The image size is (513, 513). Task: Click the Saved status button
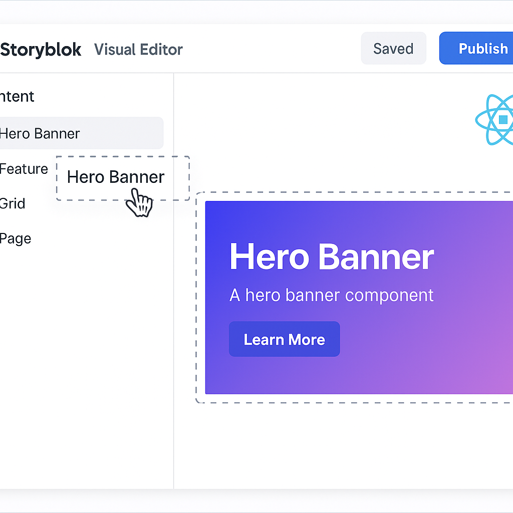pos(393,49)
